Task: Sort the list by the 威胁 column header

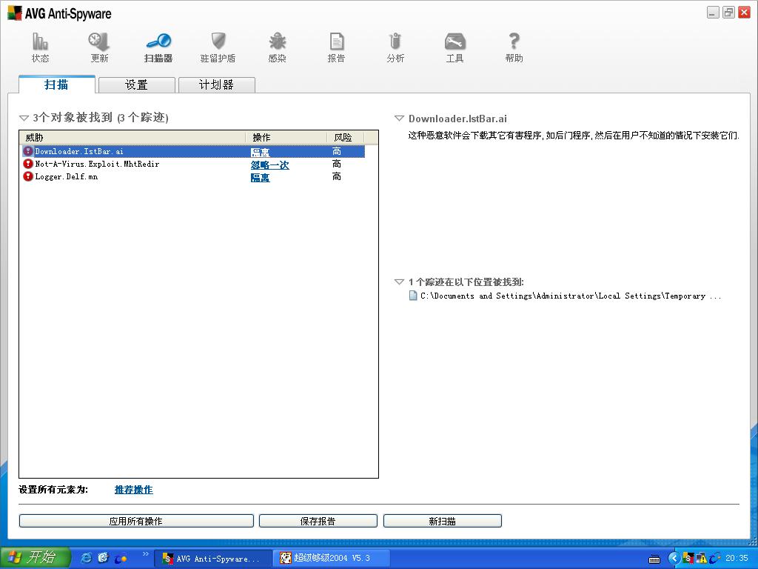Action: 133,138
